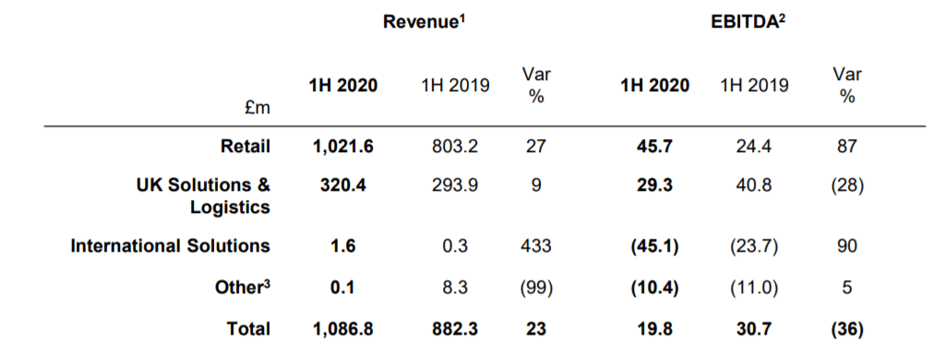945x354 pixels.
Task: Click the total EBITDA variance (36)
Action: 847,329
